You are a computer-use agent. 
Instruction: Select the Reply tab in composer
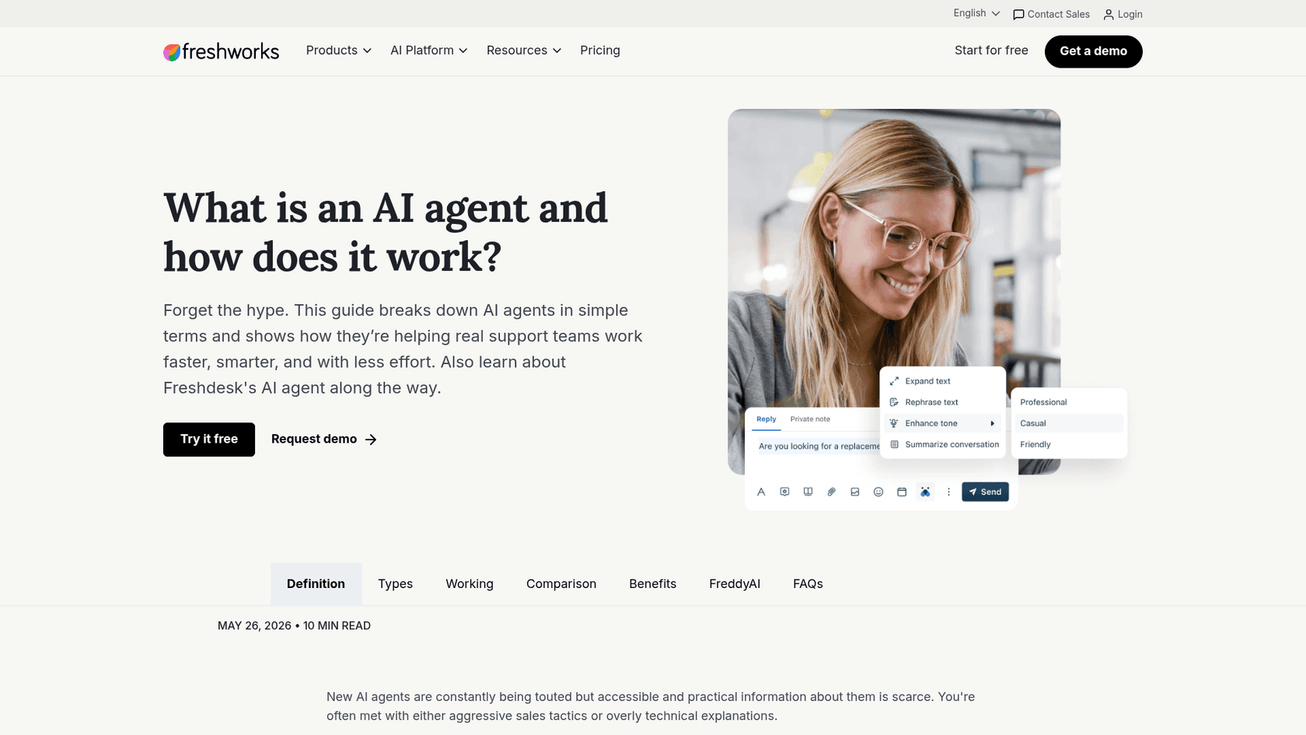pyautogui.click(x=766, y=419)
